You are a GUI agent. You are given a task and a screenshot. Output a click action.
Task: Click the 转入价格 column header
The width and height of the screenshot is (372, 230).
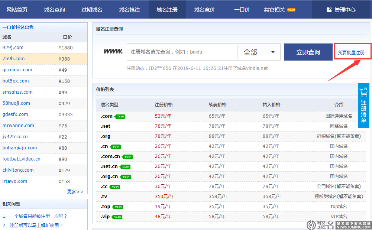click(271, 104)
